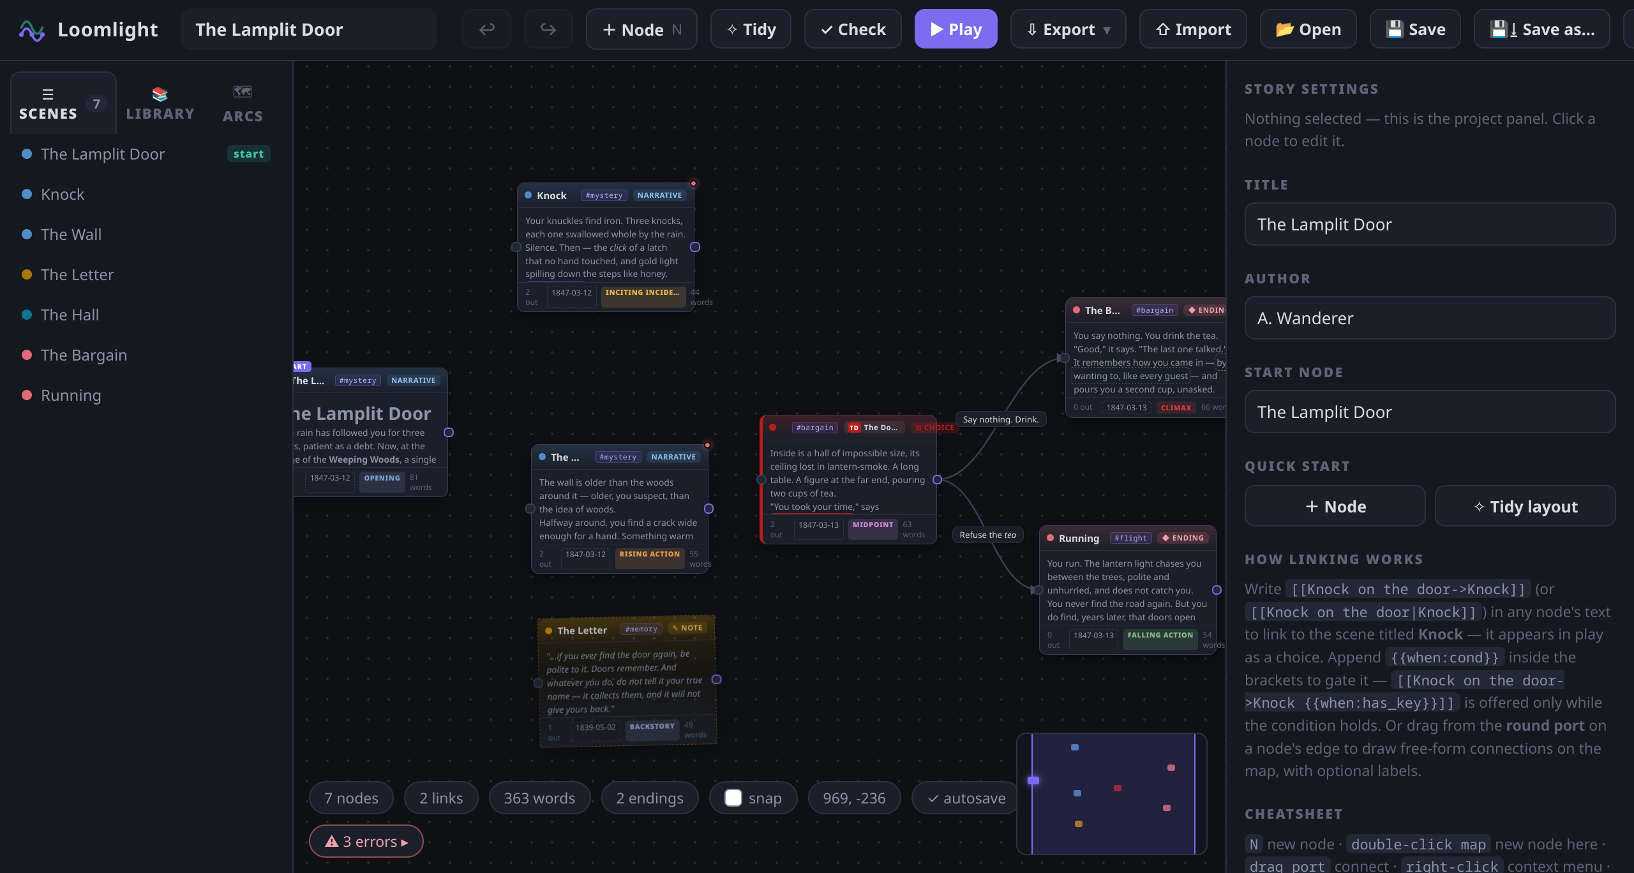
Task: Click the red error dot on Knock node
Action: point(693,184)
